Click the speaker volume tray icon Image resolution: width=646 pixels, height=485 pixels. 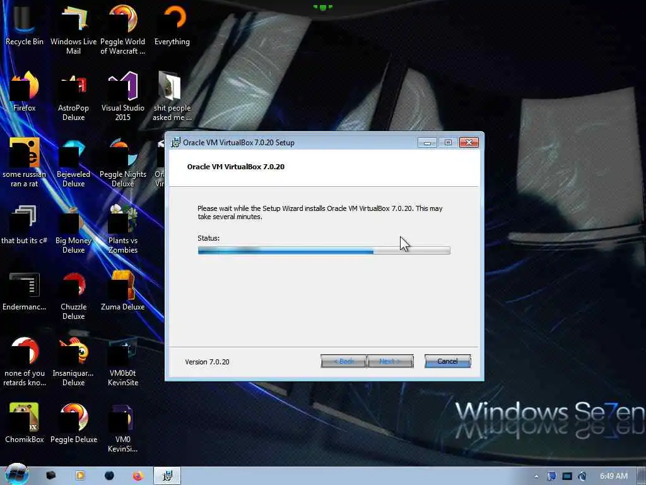[x=582, y=476]
